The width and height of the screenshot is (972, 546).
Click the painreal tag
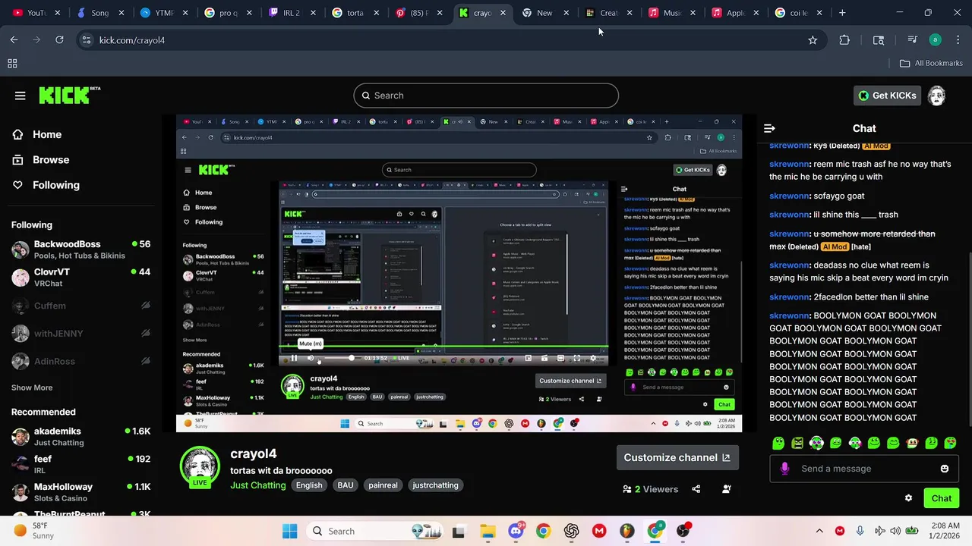coord(383,485)
